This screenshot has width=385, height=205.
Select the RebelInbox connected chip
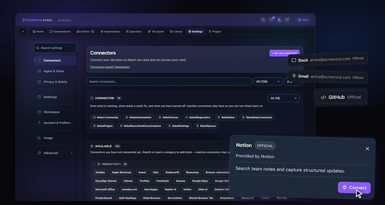(x=226, y=117)
